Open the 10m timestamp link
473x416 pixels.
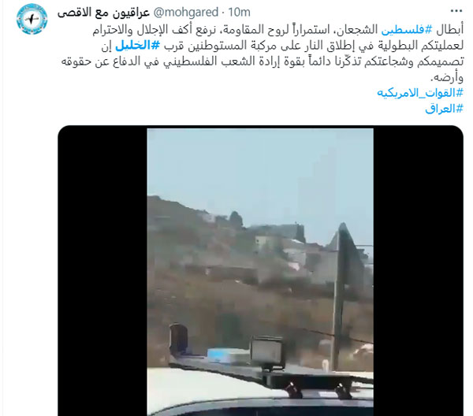tap(239, 13)
